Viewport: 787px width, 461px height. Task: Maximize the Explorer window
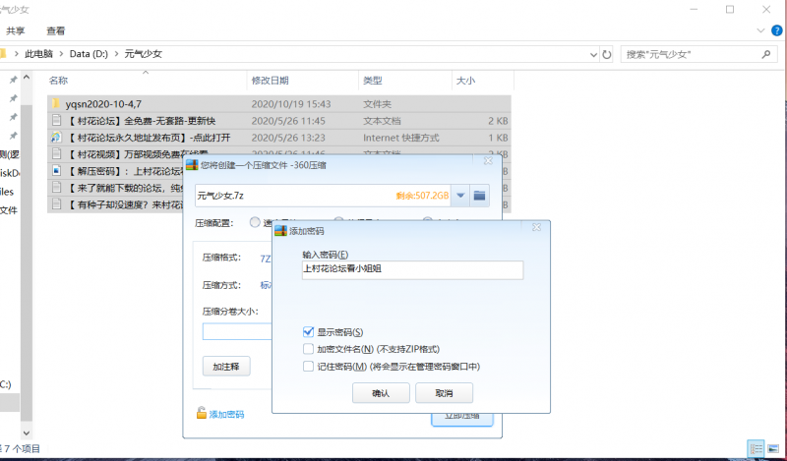point(730,9)
